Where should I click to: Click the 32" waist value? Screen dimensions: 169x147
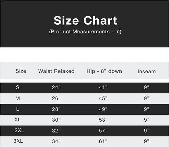point(56,130)
